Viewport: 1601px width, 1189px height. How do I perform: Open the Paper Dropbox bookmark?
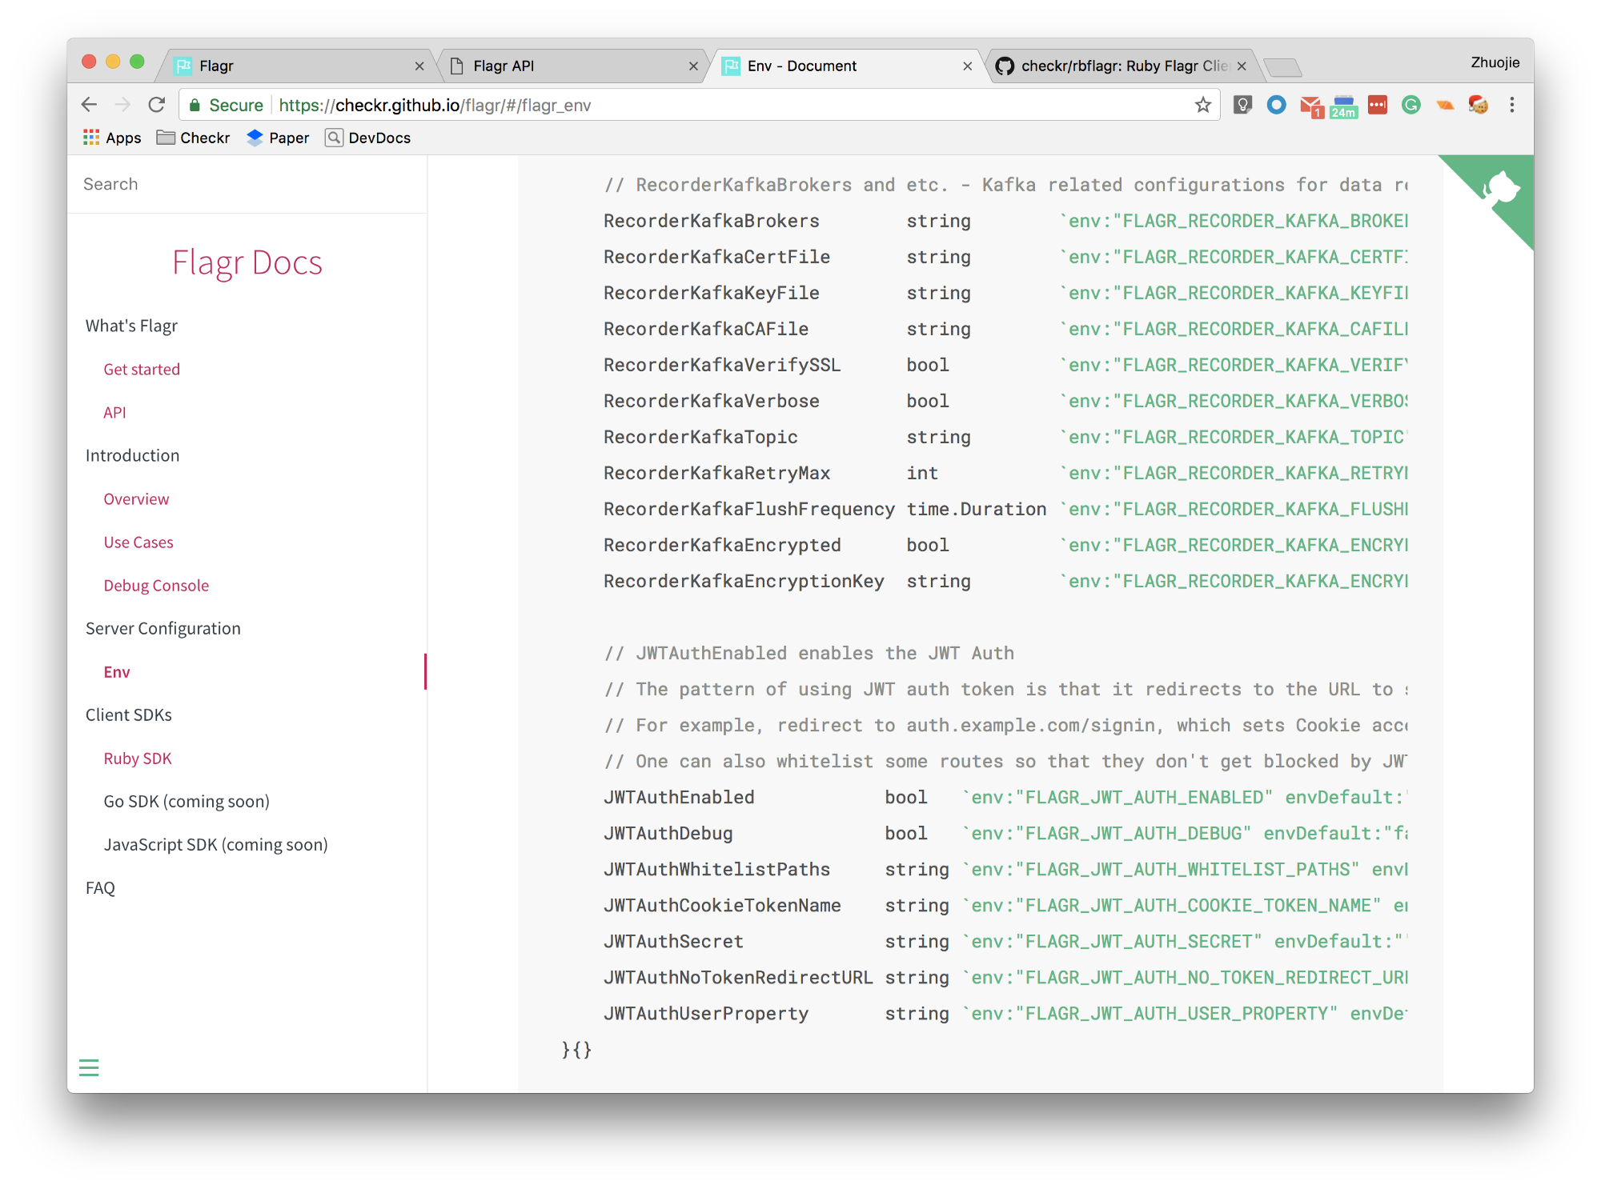coord(278,138)
